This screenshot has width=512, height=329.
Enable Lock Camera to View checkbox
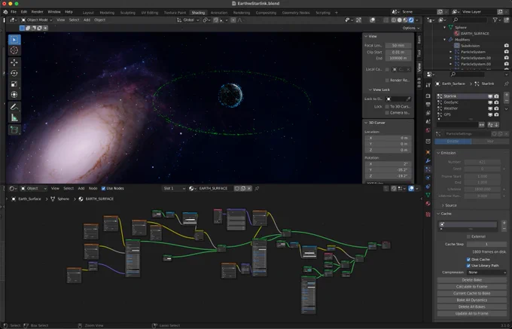[387, 113]
